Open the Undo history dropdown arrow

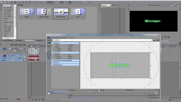pyautogui.click(x=38, y=2)
